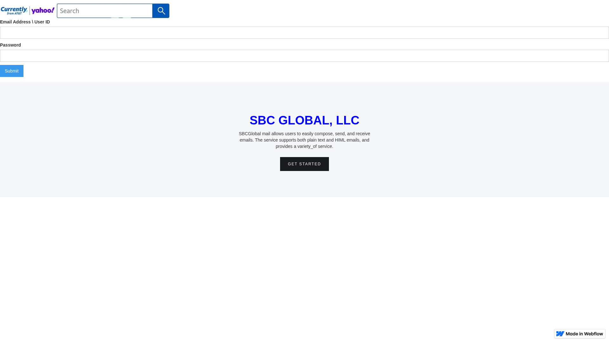Click the Email Address / User ID field
Screen dimensions: 609x342
pyautogui.click(x=304, y=33)
